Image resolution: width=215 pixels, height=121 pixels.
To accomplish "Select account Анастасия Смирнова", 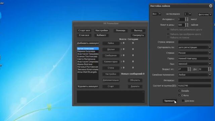I will [x=88, y=62].
